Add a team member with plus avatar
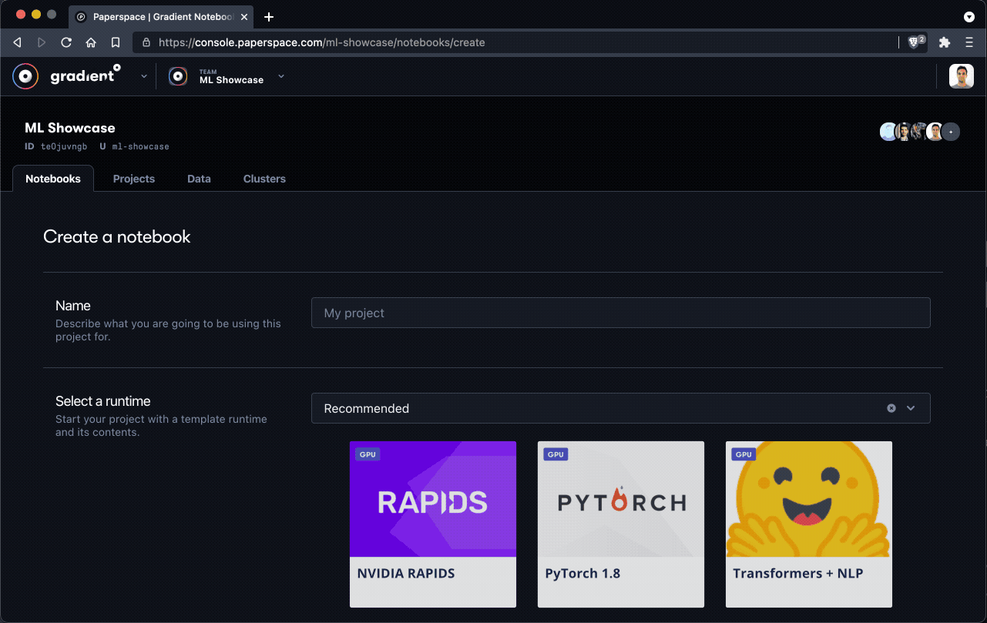This screenshot has height=623, width=987. [951, 132]
